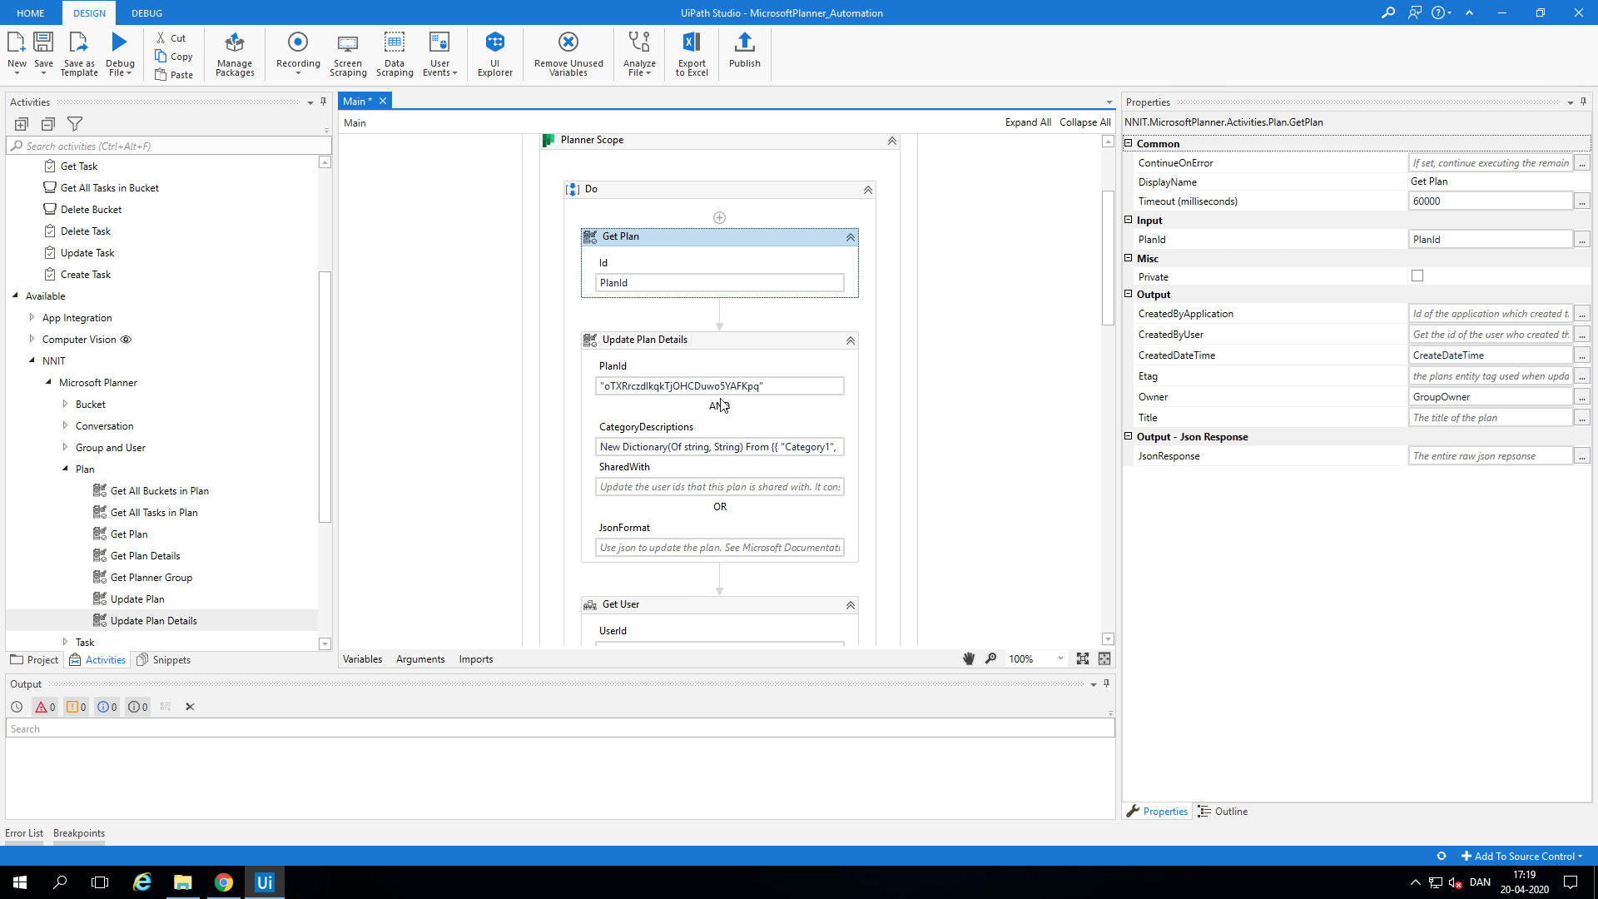This screenshot has height=899, width=1598.
Task: Click Remove Unused Variables
Action: tap(568, 53)
